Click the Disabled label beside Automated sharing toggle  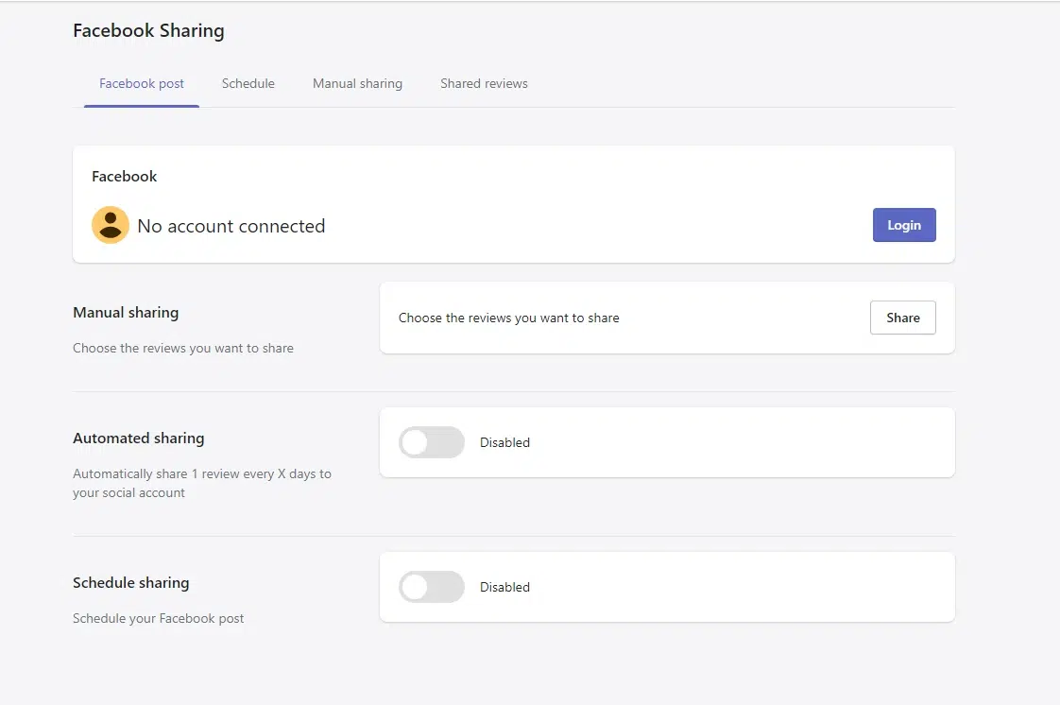point(504,442)
